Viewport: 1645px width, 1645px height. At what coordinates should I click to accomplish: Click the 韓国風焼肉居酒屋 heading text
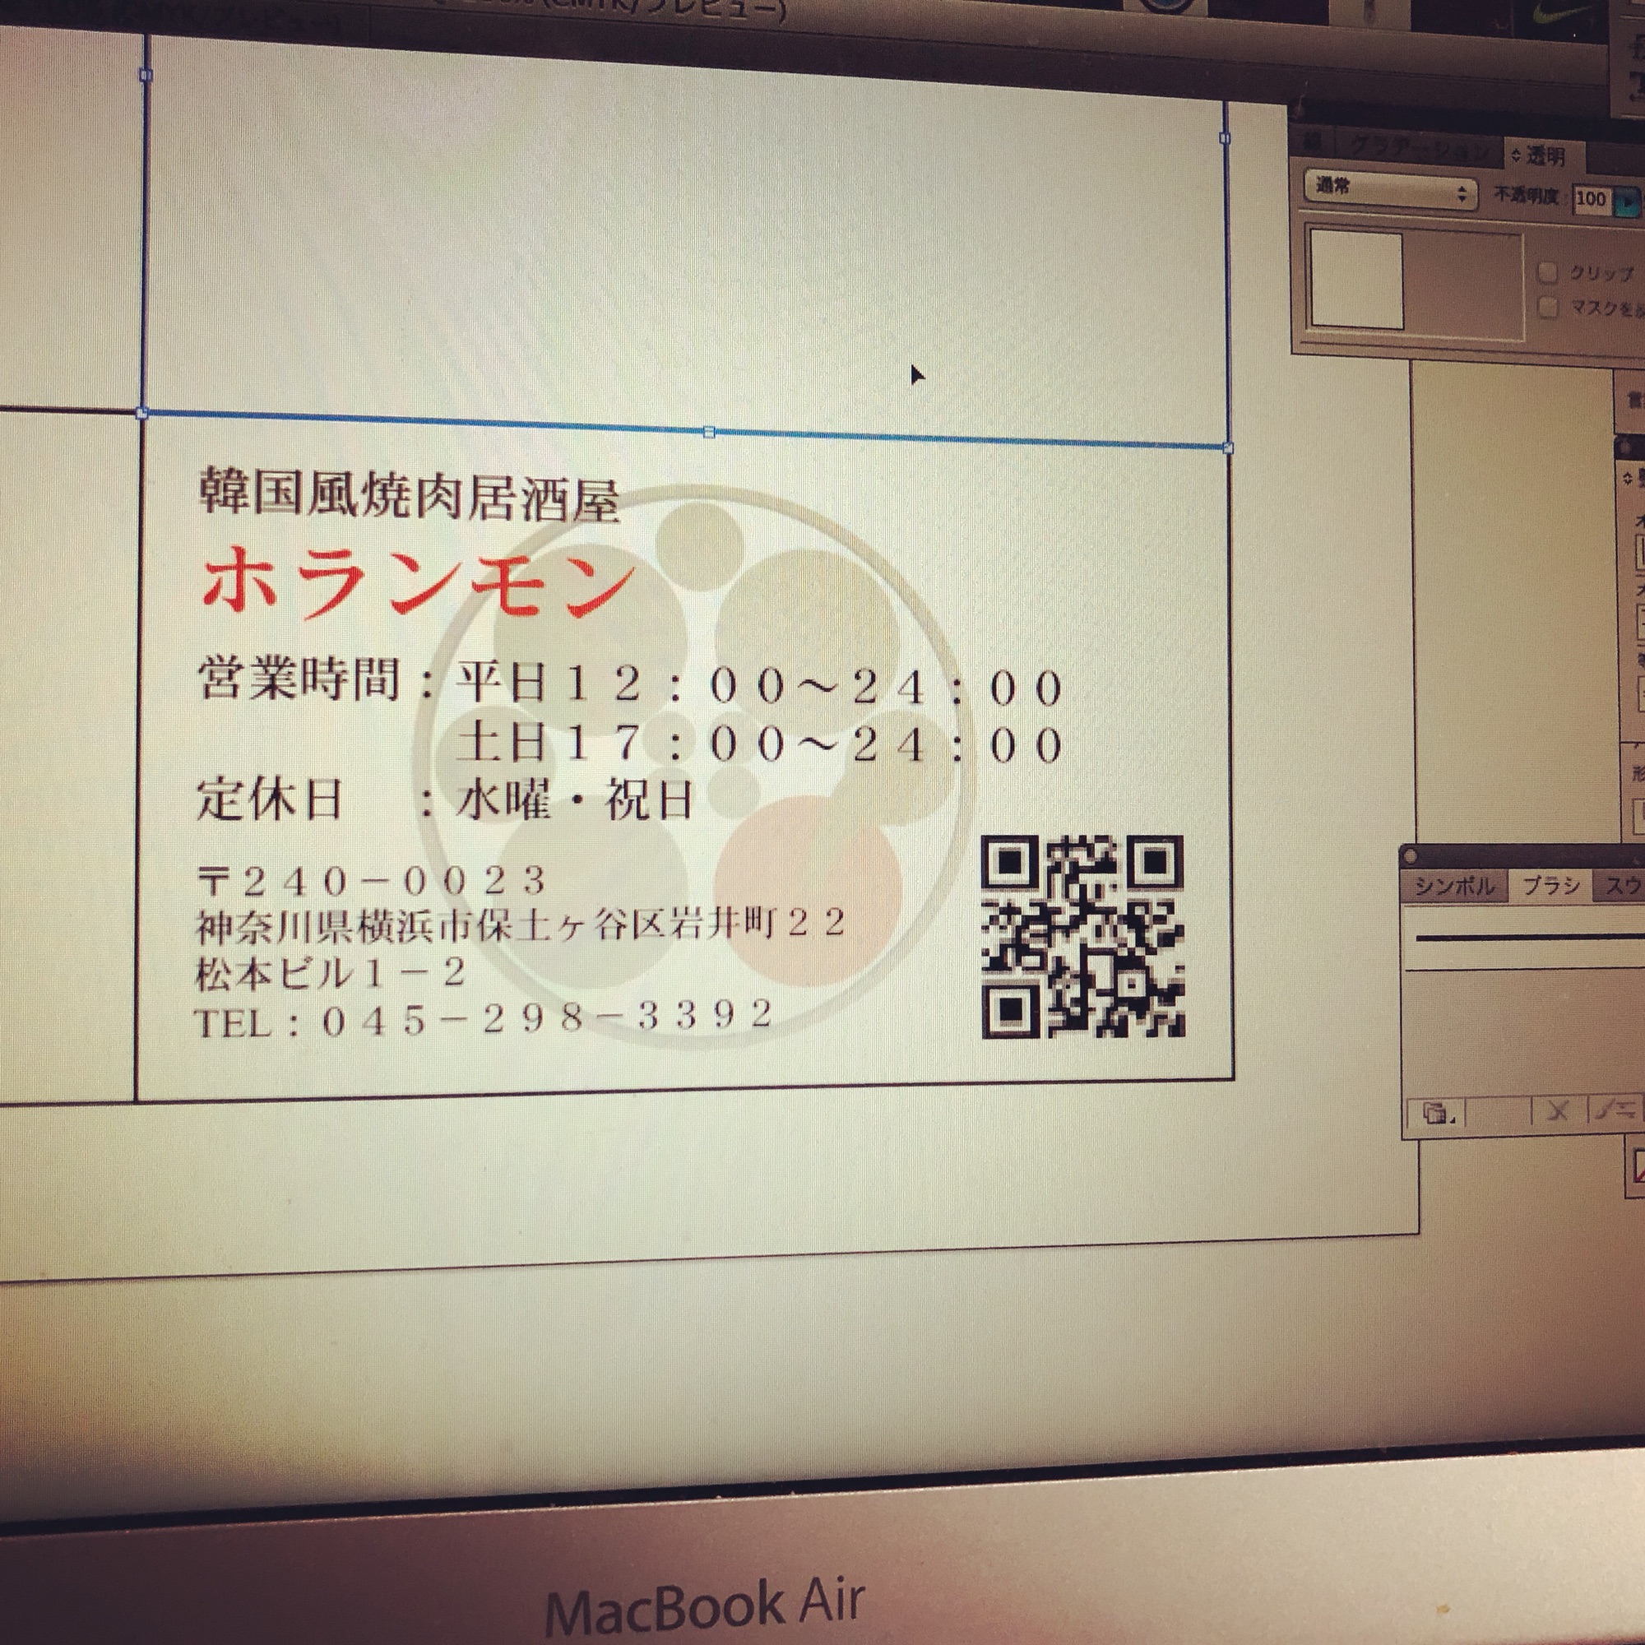(410, 493)
